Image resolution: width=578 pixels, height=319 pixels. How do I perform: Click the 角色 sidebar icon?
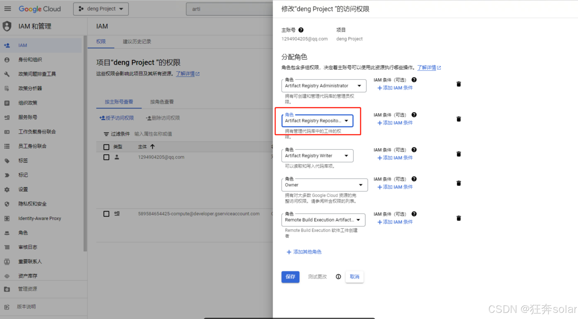tap(7, 233)
